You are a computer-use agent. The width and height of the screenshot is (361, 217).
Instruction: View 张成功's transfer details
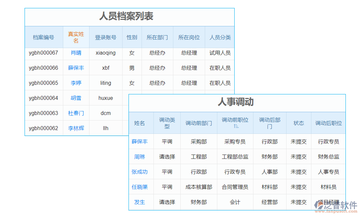[x=140, y=172]
